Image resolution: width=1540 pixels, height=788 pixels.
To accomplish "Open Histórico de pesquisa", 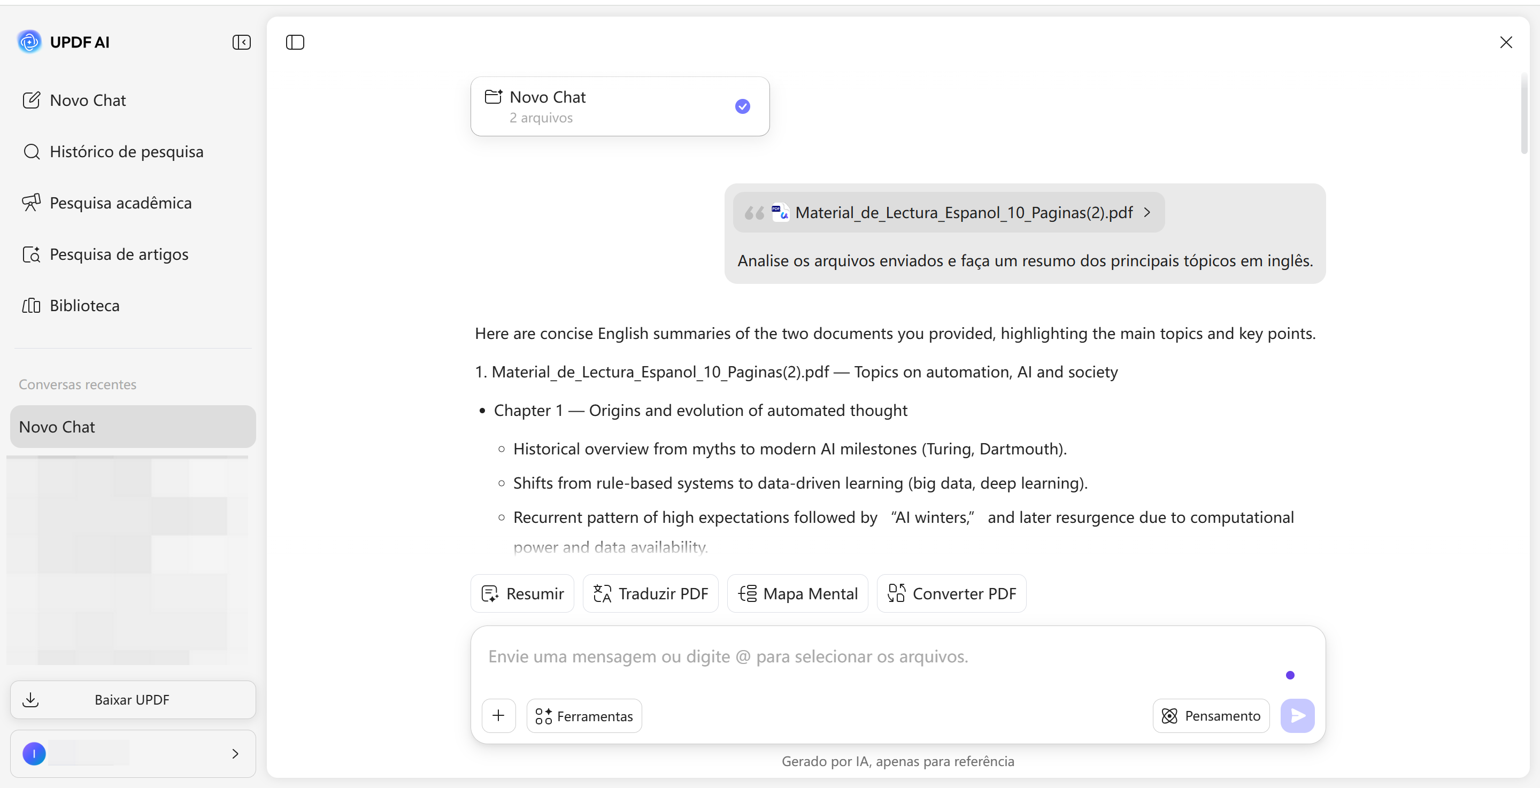I will click(113, 151).
